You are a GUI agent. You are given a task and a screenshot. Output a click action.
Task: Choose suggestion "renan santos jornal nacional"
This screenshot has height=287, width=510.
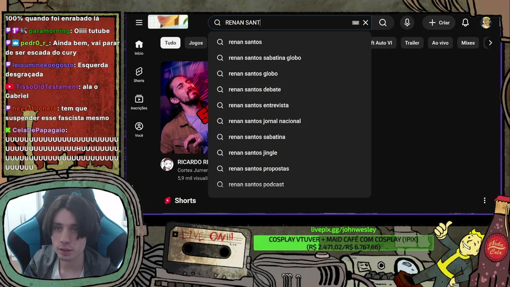click(x=290, y=121)
